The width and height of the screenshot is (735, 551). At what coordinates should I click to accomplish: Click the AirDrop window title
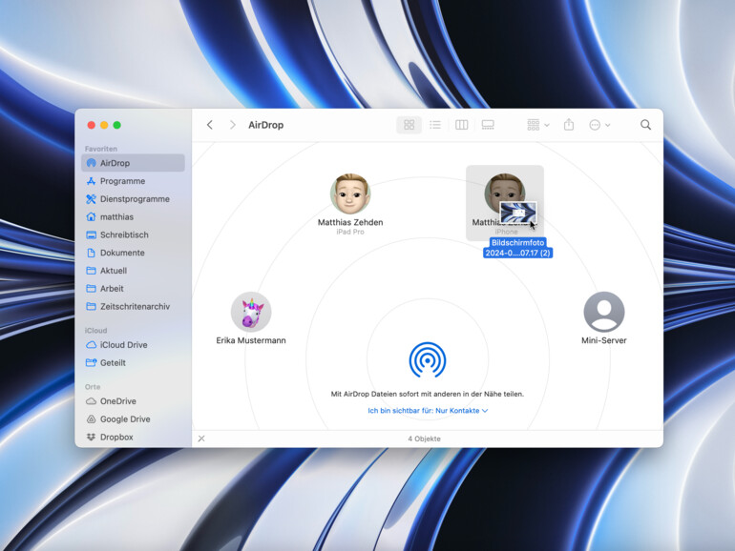tap(265, 125)
